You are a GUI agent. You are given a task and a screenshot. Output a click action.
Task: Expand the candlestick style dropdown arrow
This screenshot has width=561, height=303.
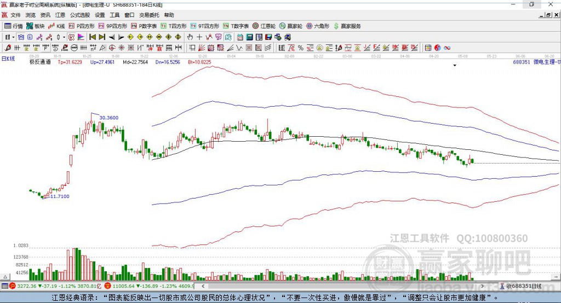click(x=64, y=37)
